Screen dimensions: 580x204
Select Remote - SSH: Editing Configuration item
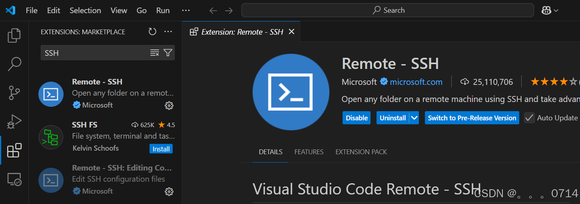tap(106, 180)
